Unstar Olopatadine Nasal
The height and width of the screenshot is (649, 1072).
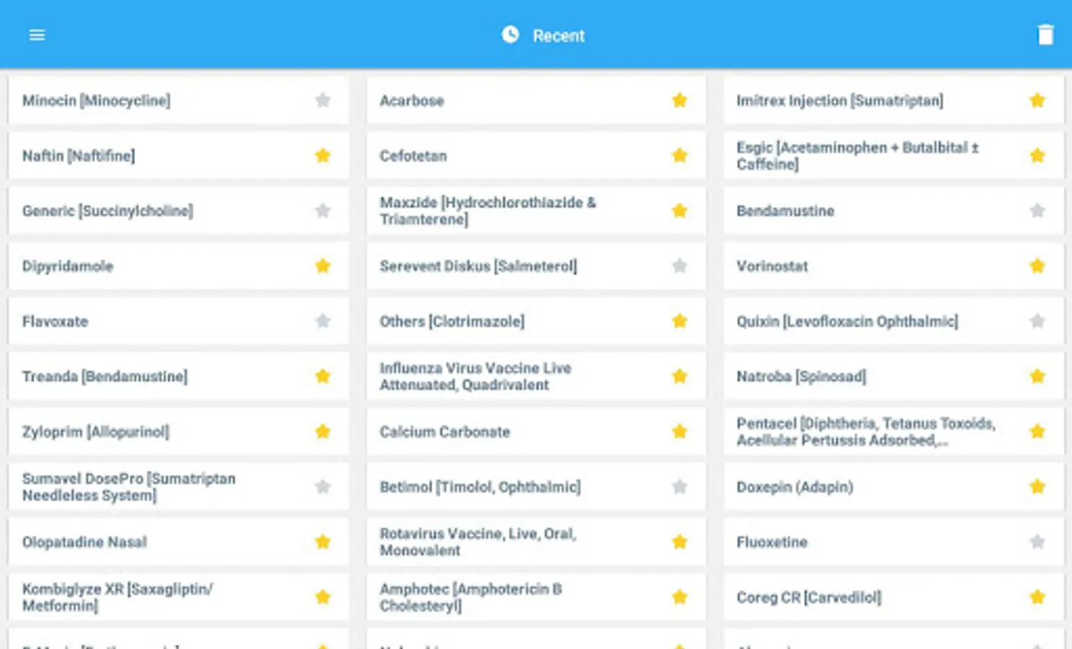(x=322, y=542)
